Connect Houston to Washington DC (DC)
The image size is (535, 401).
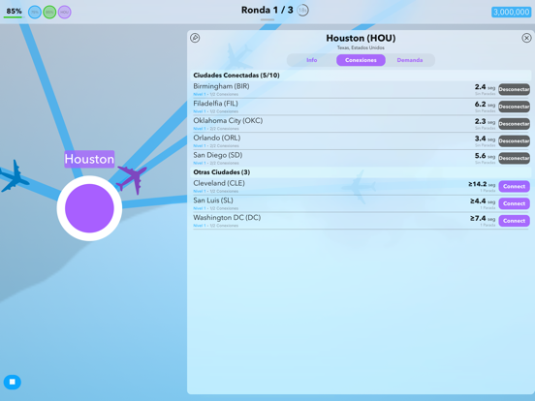pyautogui.click(x=514, y=221)
